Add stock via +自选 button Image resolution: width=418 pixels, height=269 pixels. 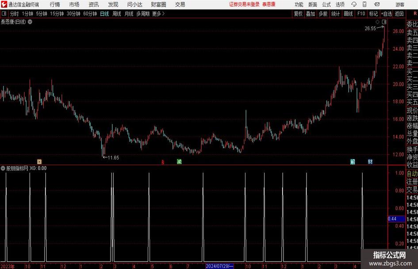pyautogui.click(x=387, y=14)
